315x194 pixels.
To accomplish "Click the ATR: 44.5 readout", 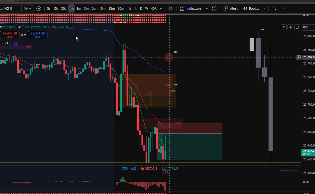I will coord(129,169).
